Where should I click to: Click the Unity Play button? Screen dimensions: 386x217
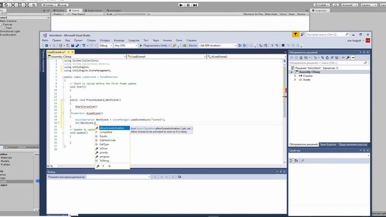tap(181, 5)
